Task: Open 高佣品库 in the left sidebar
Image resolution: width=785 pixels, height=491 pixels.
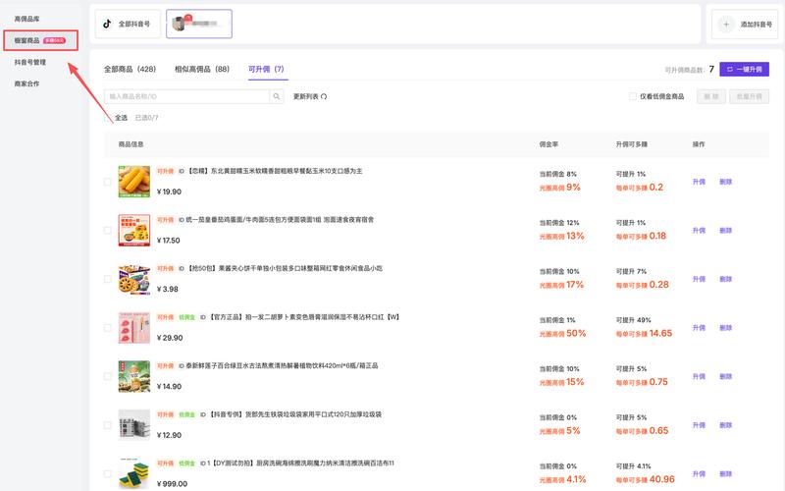Action: tap(27, 19)
